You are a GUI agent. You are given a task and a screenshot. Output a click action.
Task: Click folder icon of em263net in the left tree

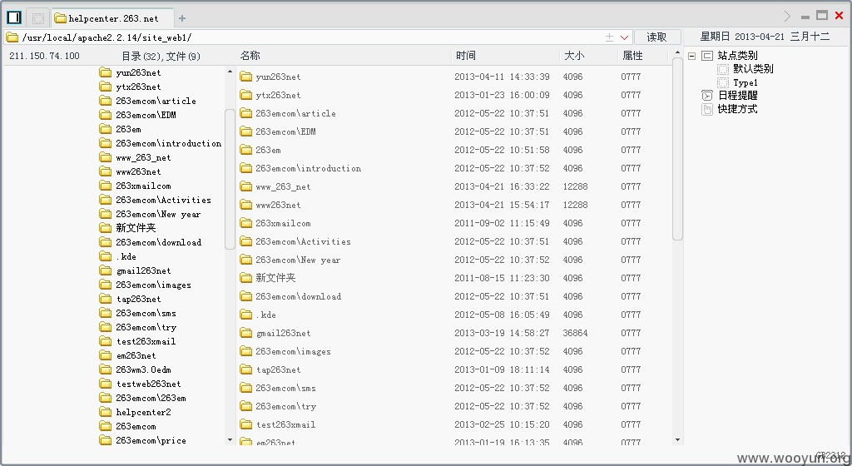pos(106,355)
